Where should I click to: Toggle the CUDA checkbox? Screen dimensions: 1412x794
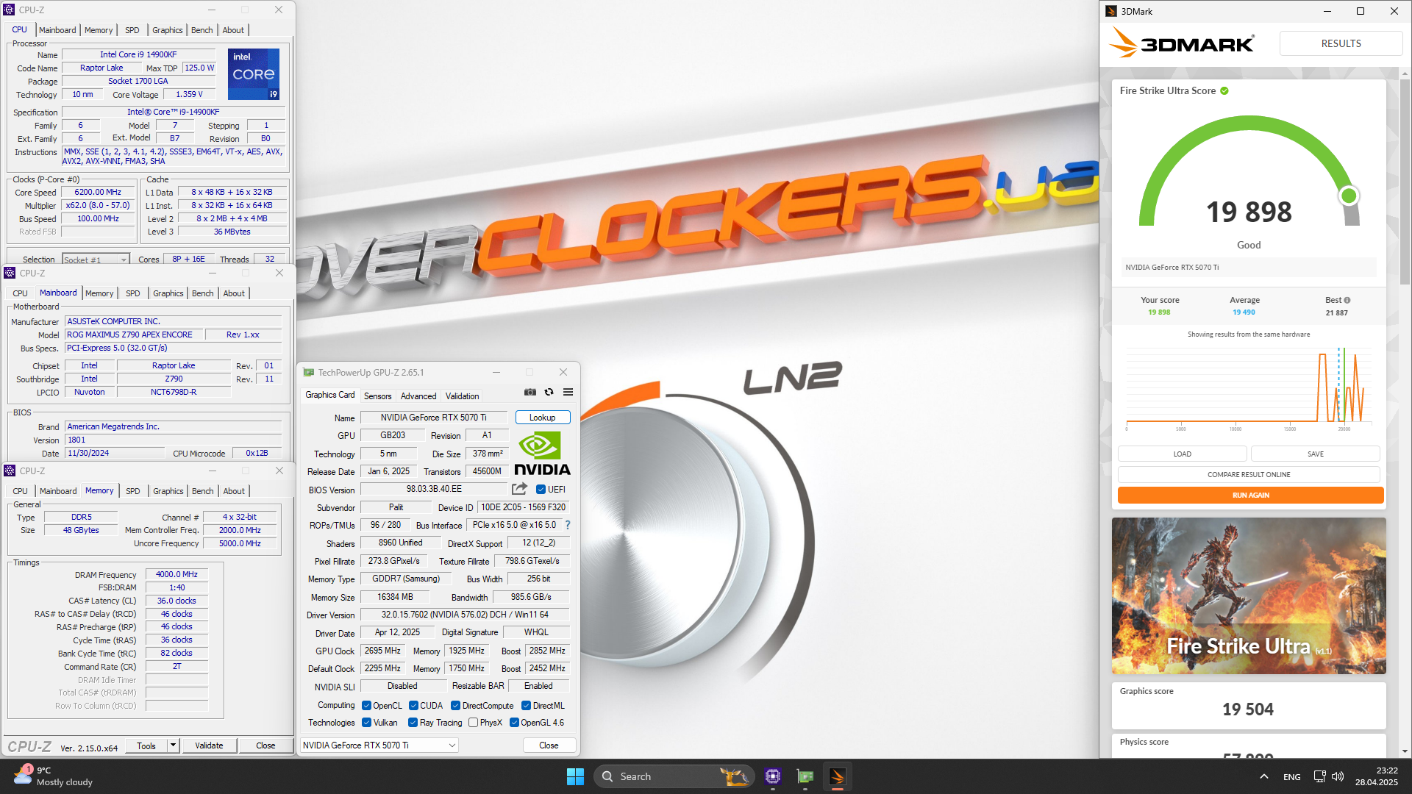413,706
